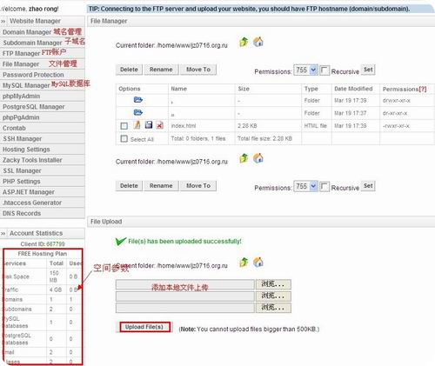Enable the top Recursive checkbox
The image size is (435, 366).
(x=325, y=70)
